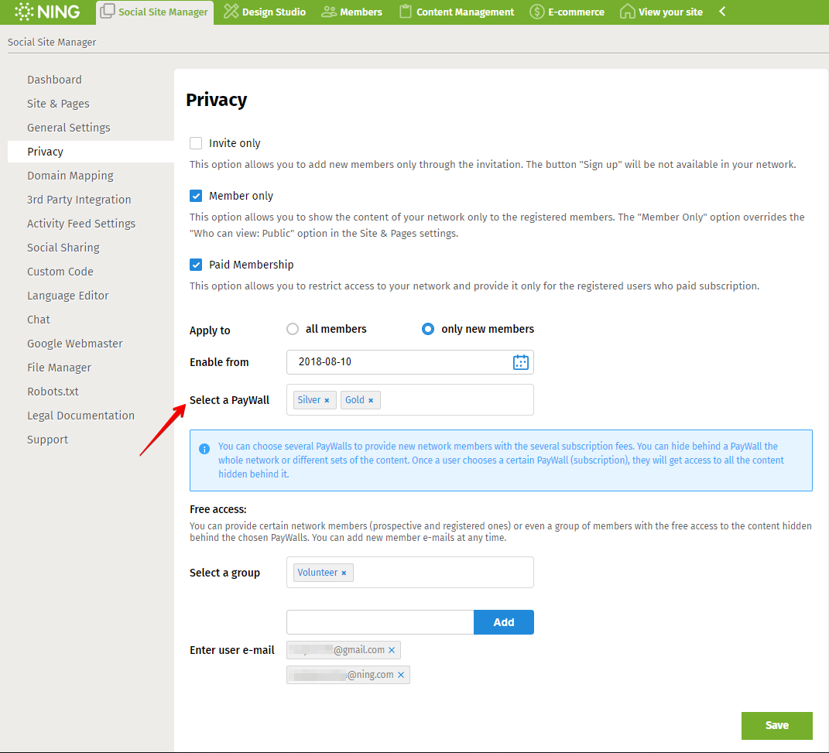Open the calendar date picker icon
The width and height of the screenshot is (829, 753).
[x=521, y=362]
